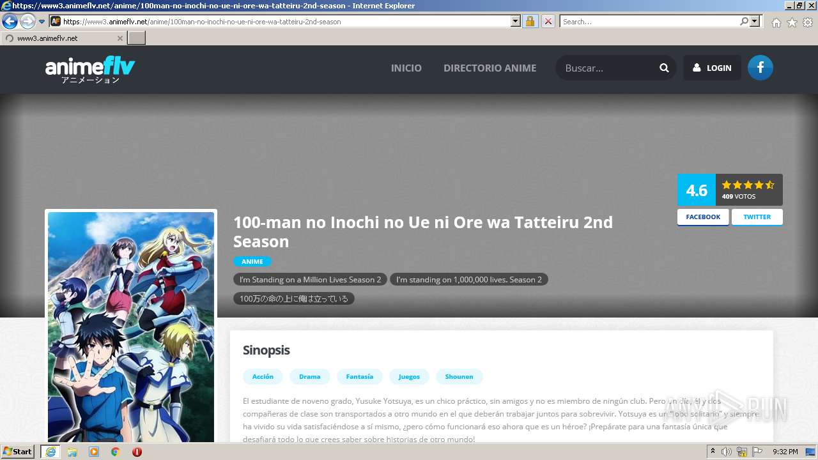Click the site favicon beside address
The width and height of the screenshot is (818, 460).
(56, 21)
